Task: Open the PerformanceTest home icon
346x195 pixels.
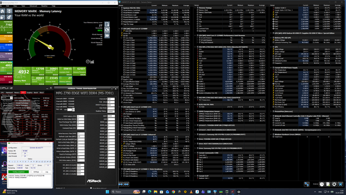Action: [3, 11]
